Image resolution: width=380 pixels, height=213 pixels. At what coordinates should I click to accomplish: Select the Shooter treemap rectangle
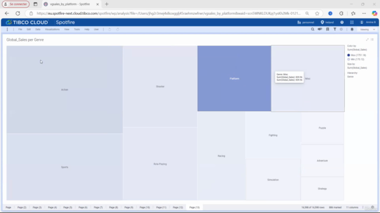[160, 86]
